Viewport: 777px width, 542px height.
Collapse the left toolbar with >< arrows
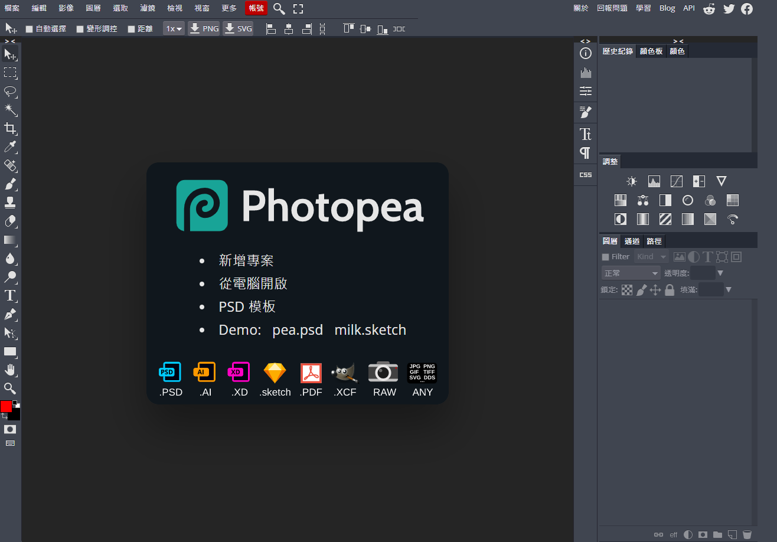[x=10, y=41]
